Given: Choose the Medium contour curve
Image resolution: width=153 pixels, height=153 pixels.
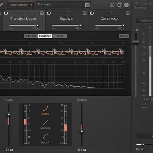Looking at the screenshot, I should [x=46, y=125].
